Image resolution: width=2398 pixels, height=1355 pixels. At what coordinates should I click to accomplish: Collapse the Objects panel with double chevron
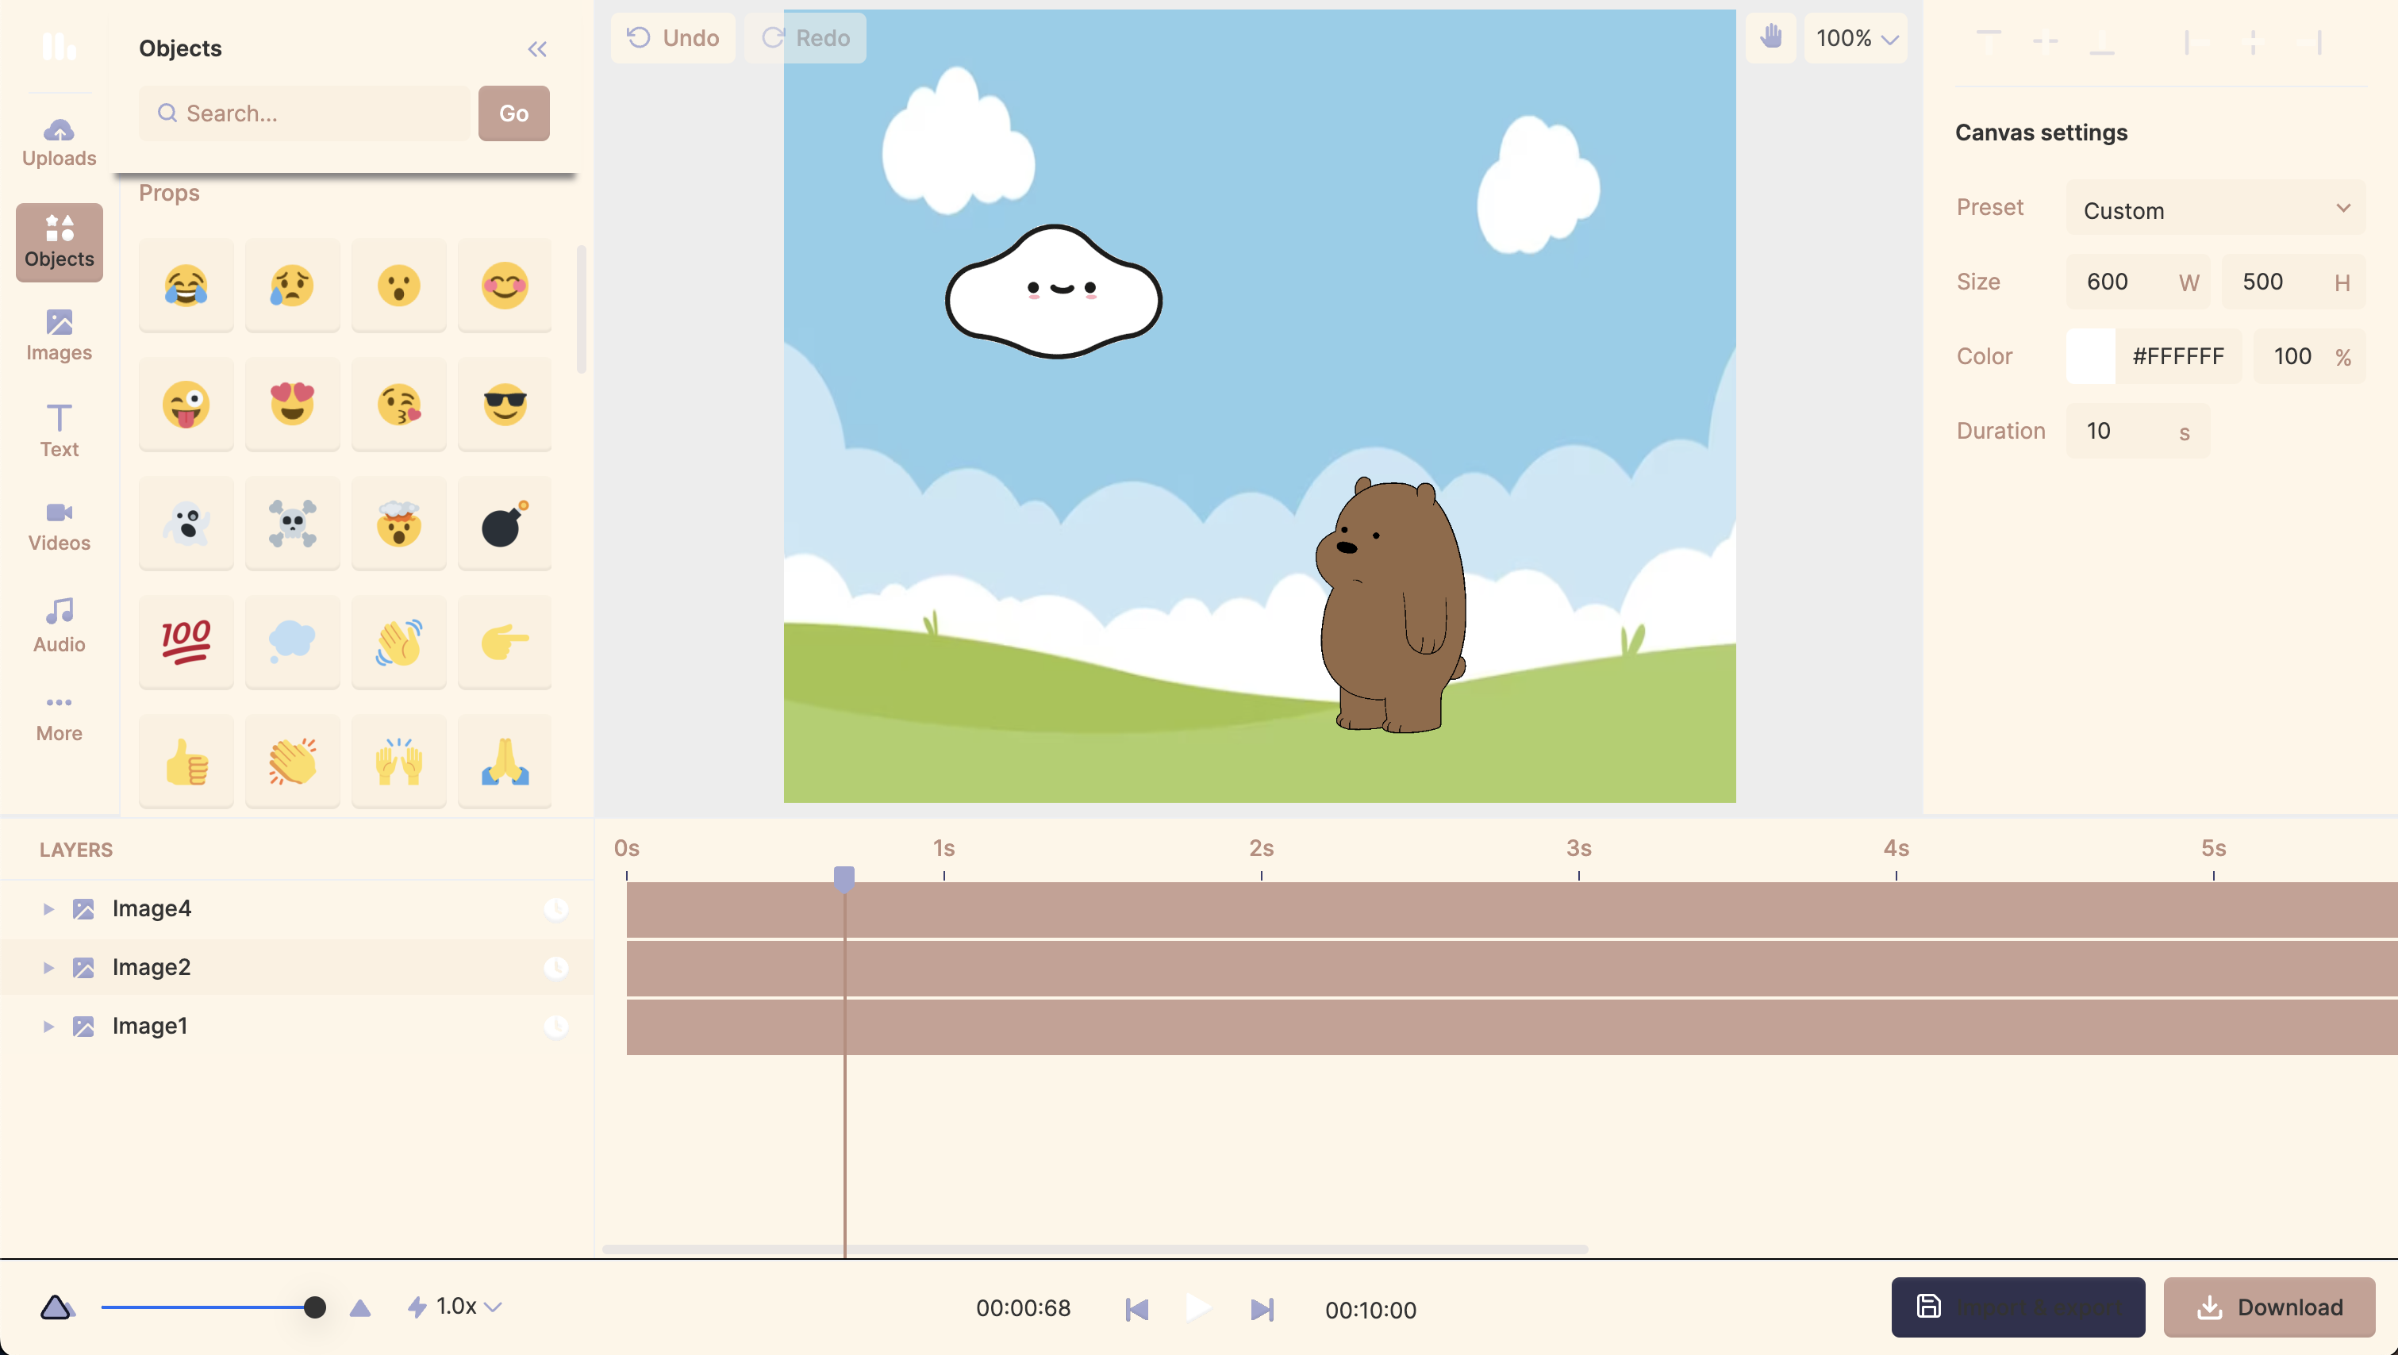coord(537,49)
